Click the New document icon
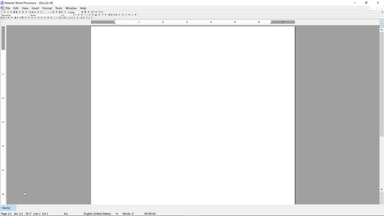384x216 pixels. (1, 12)
